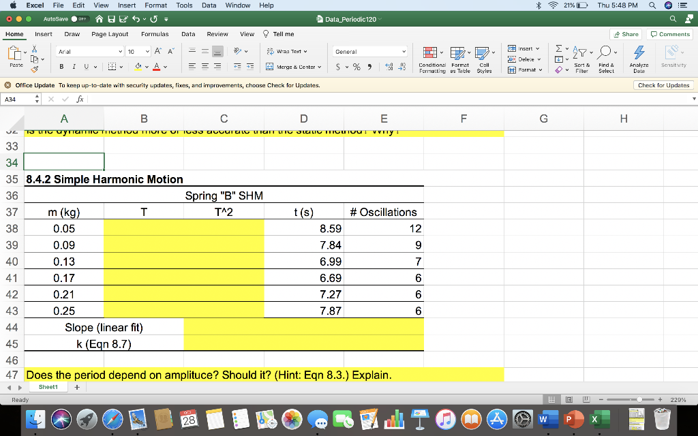Click the Paste icon
The width and height of the screenshot is (698, 436).
click(x=15, y=54)
